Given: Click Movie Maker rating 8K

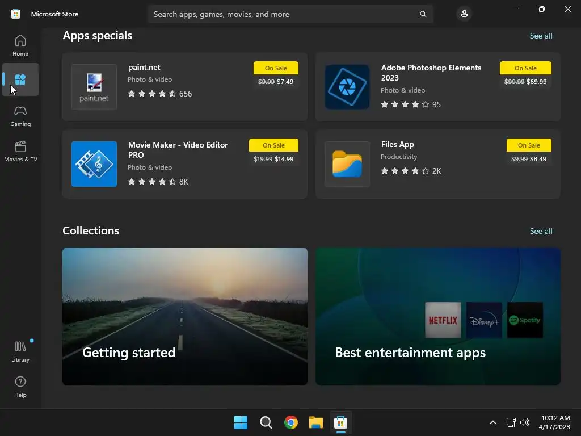Looking at the screenshot, I should click(x=158, y=182).
